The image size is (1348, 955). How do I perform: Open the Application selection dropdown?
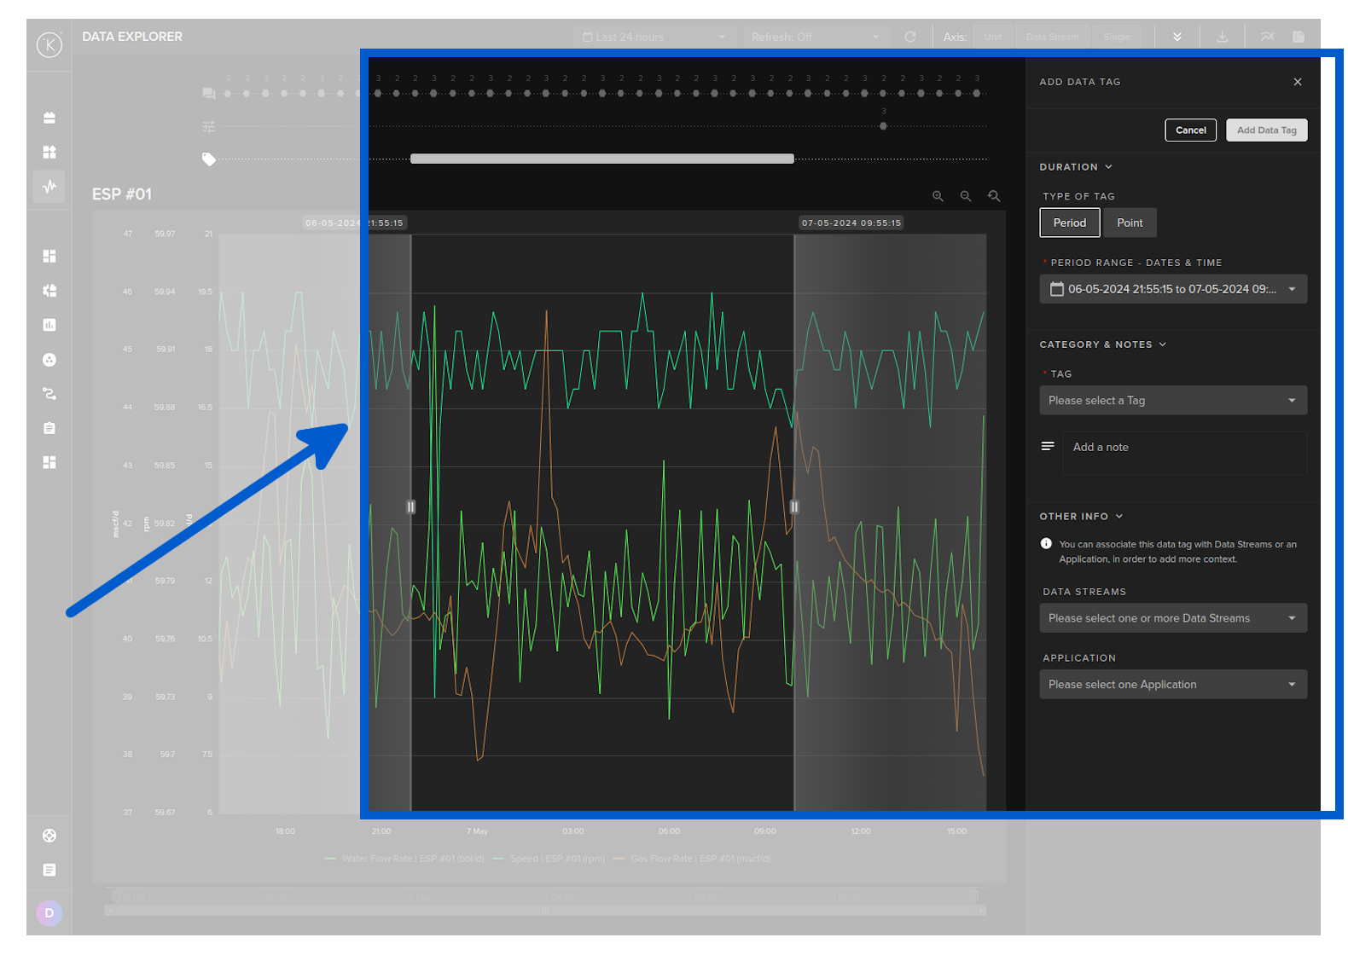click(1172, 685)
